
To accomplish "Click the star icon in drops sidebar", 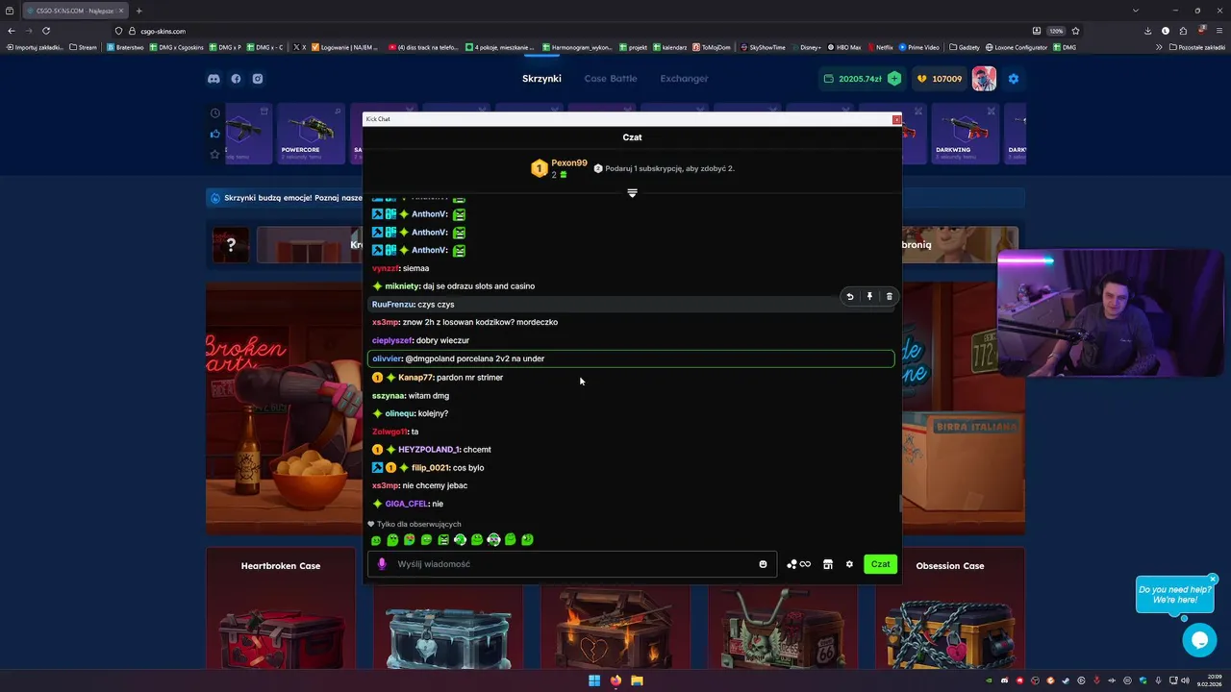I will click(x=215, y=155).
